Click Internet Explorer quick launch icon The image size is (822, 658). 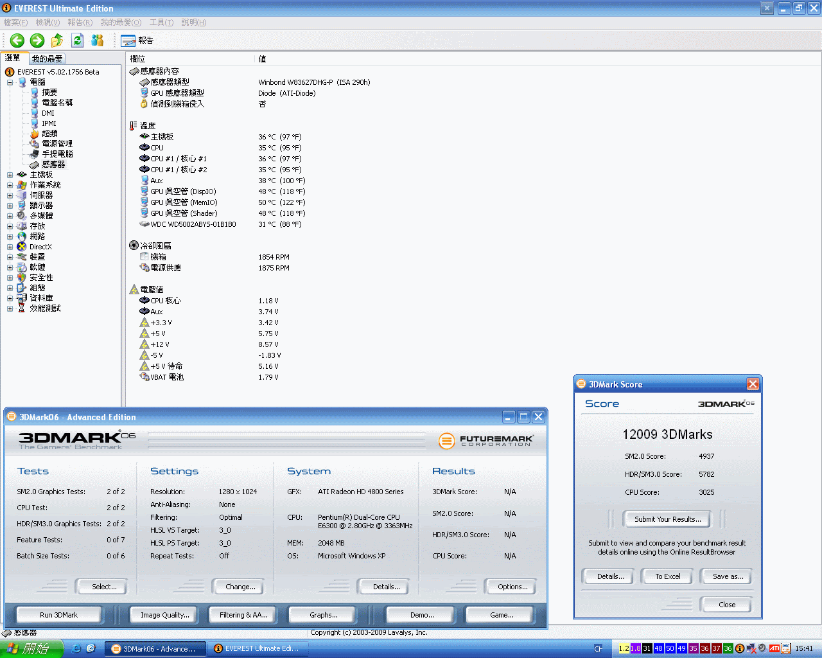click(x=76, y=648)
